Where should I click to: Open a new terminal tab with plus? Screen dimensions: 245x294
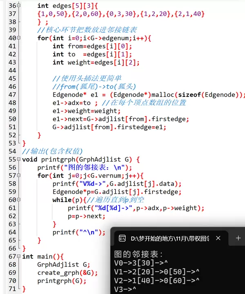238,238
